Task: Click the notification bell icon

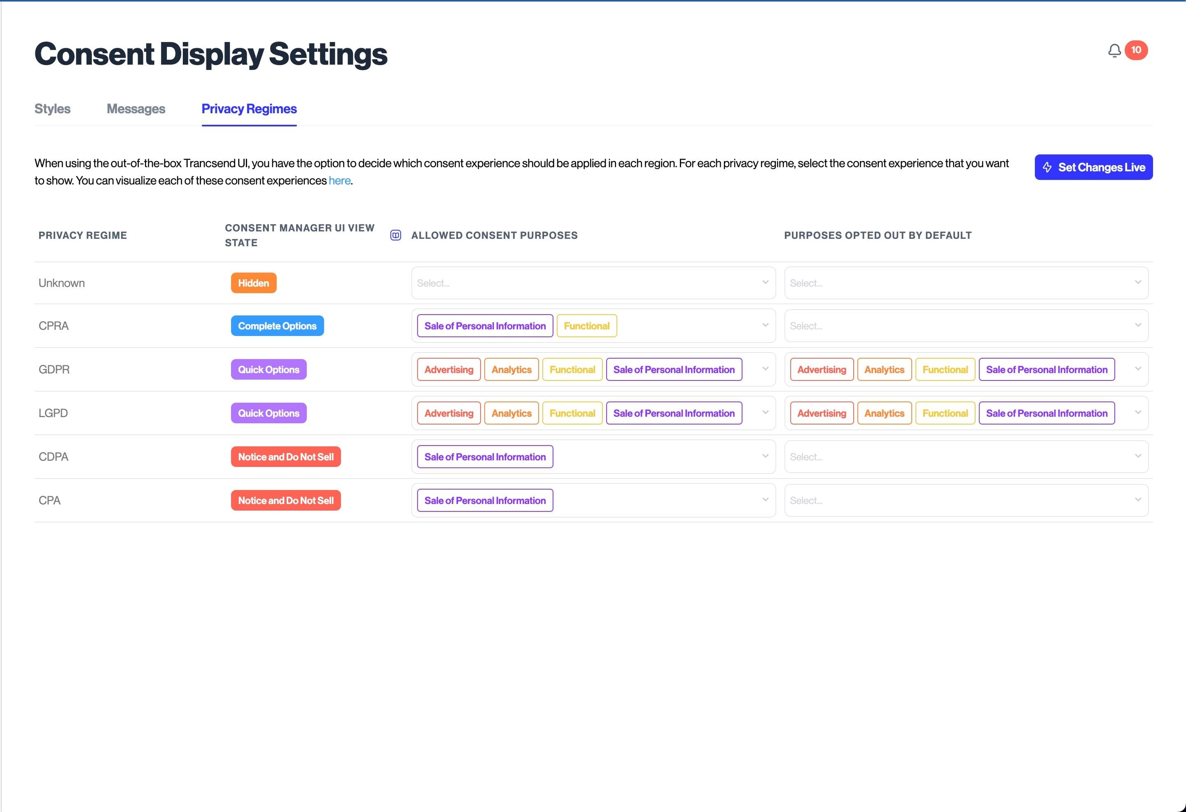Action: (x=1114, y=51)
